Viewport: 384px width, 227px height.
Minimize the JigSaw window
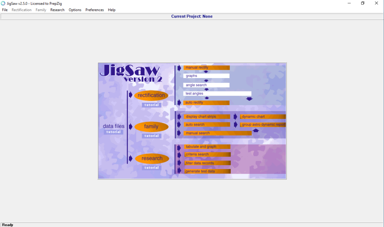pyautogui.click(x=349, y=3)
